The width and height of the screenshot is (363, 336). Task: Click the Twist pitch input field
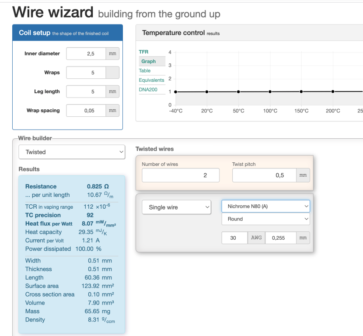pos(265,175)
